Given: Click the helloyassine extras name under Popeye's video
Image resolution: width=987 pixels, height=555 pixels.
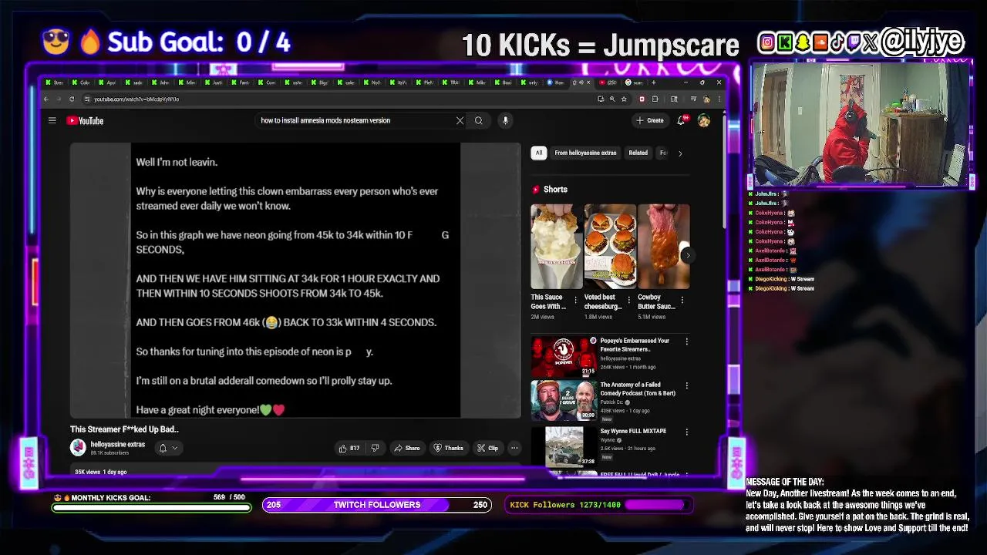Looking at the screenshot, I should (x=620, y=358).
